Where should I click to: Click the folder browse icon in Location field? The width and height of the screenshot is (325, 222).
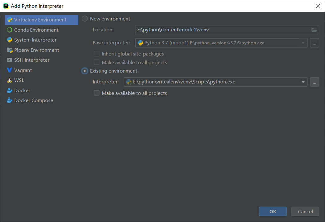coord(314,30)
